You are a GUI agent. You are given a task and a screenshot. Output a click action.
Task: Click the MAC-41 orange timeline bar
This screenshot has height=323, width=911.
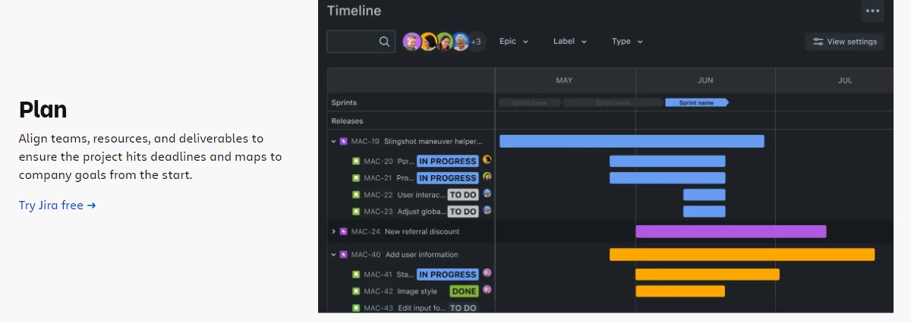coord(708,274)
